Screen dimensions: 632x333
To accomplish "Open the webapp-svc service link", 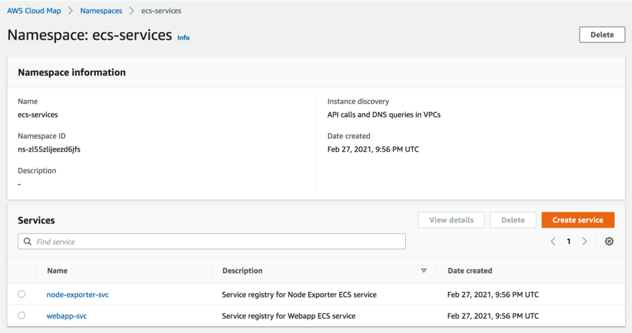I will pyautogui.click(x=66, y=316).
